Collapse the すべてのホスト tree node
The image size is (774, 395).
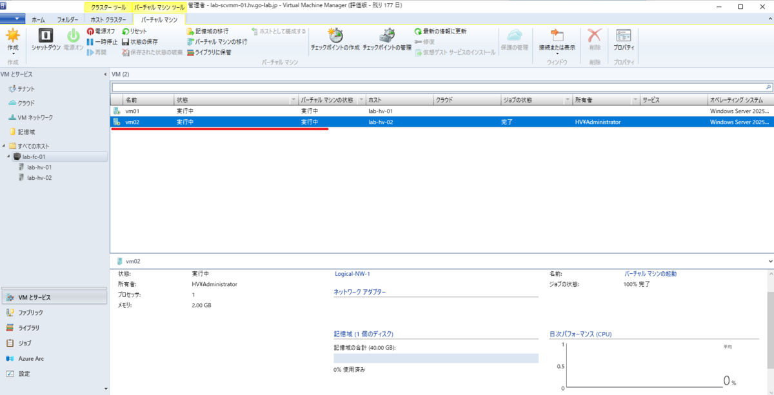[5, 146]
